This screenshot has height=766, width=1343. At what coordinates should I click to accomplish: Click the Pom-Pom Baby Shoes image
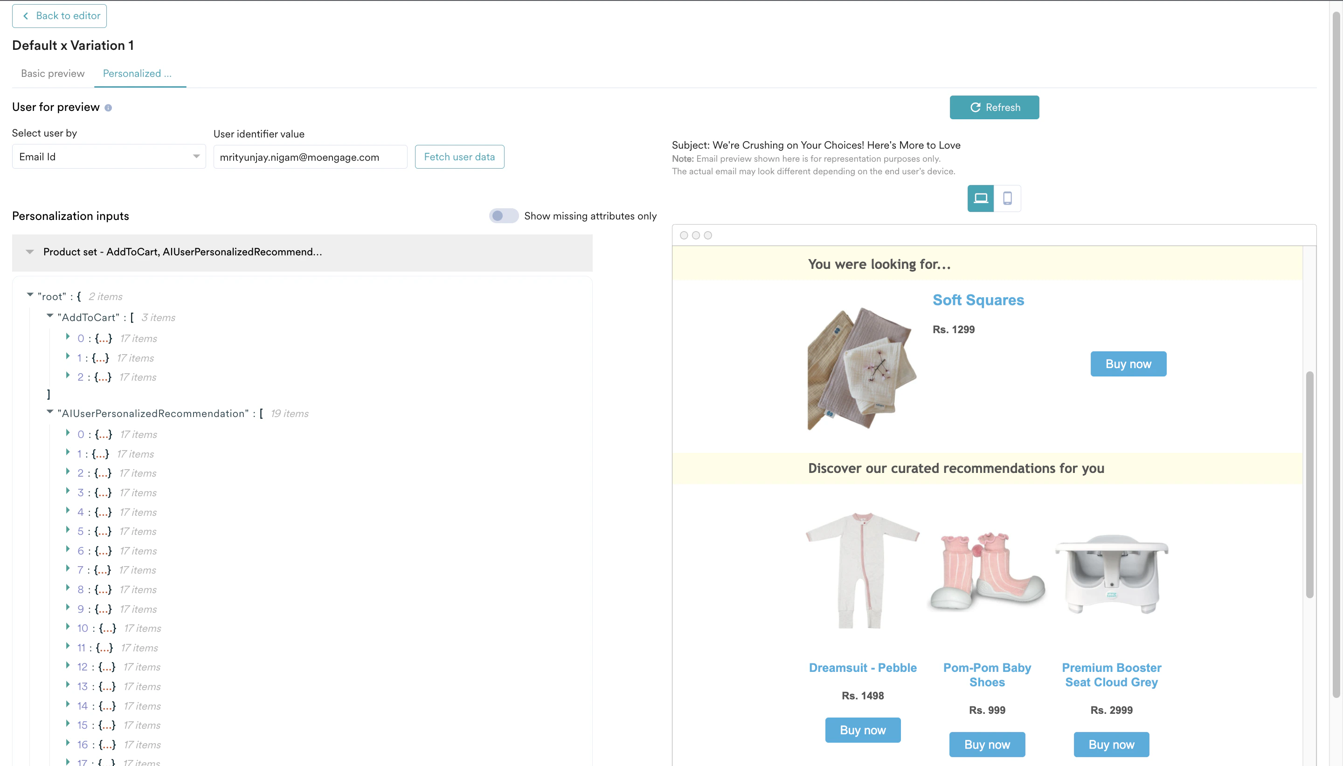(987, 572)
